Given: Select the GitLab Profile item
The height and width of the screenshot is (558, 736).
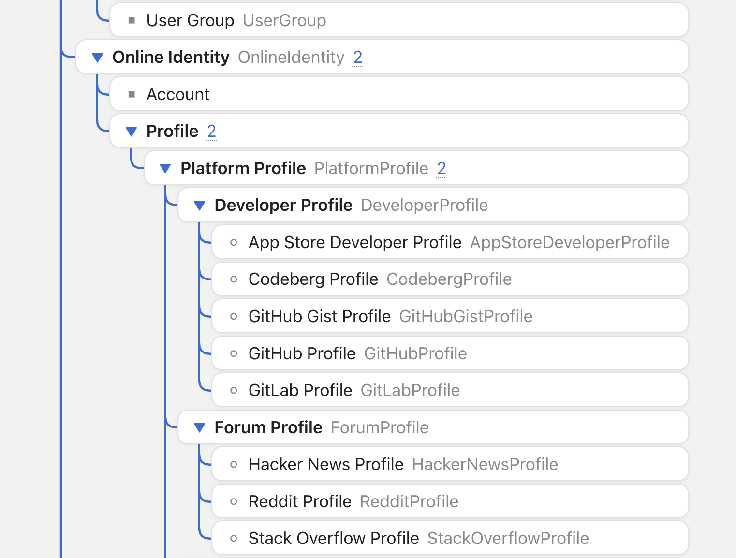Looking at the screenshot, I should pos(450,390).
